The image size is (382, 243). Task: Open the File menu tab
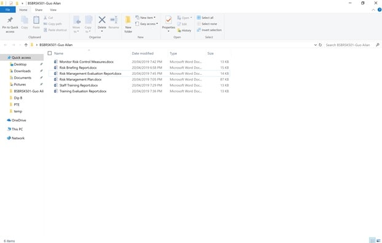click(x=8, y=10)
